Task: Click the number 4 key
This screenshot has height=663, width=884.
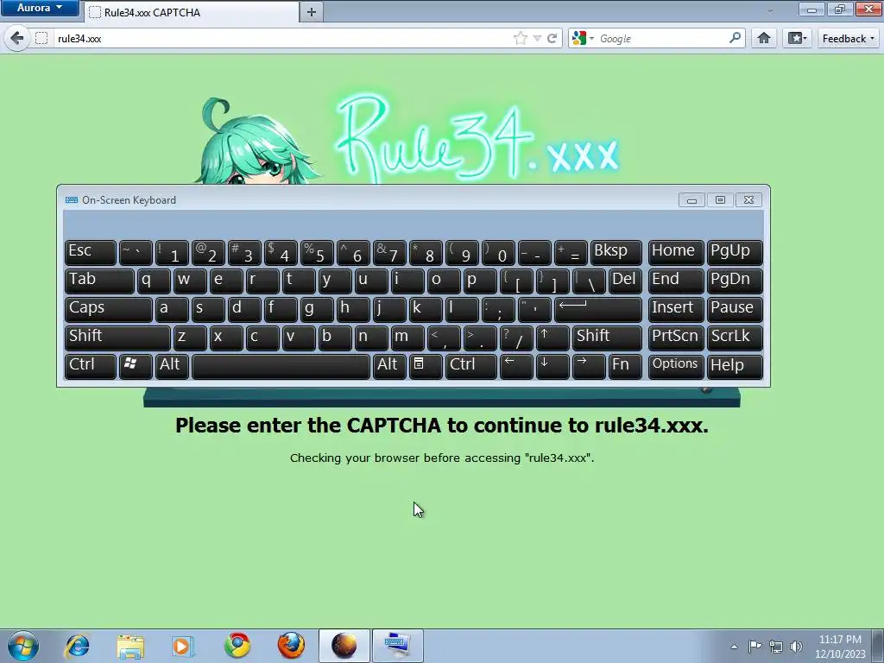Action: [x=281, y=252]
